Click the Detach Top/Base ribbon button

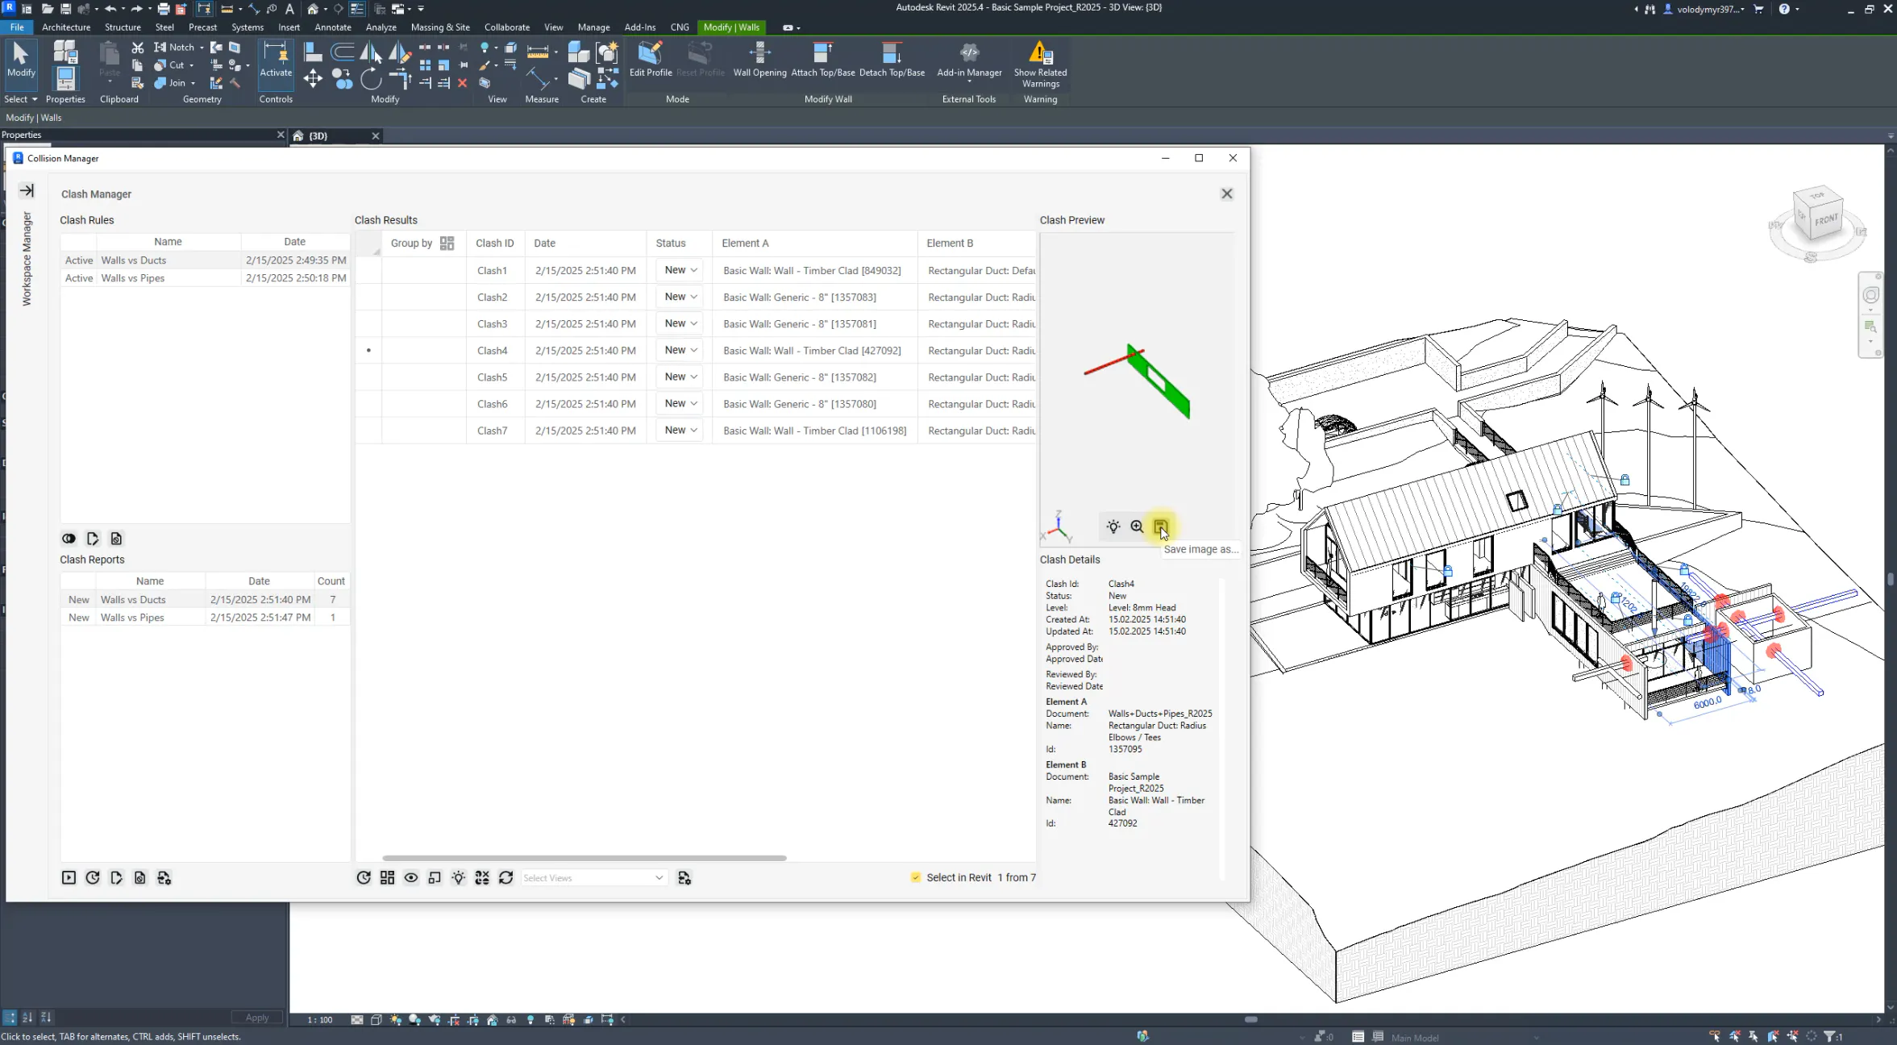[x=892, y=60]
